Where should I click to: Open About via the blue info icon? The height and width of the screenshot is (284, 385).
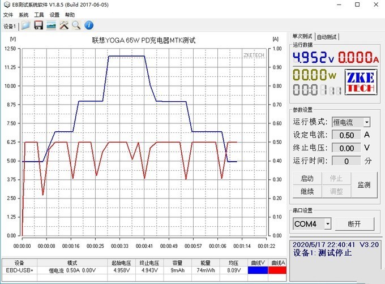click(89, 25)
